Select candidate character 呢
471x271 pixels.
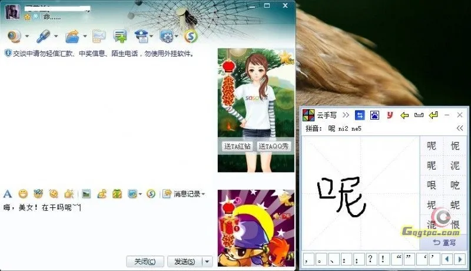(432, 146)
